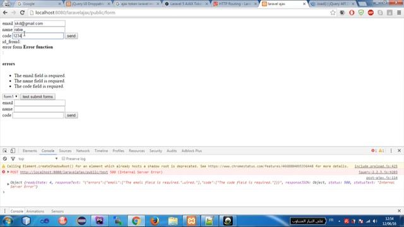Clear the console with the clear icon
Screen dimensions: 404x227
(5, 159)
